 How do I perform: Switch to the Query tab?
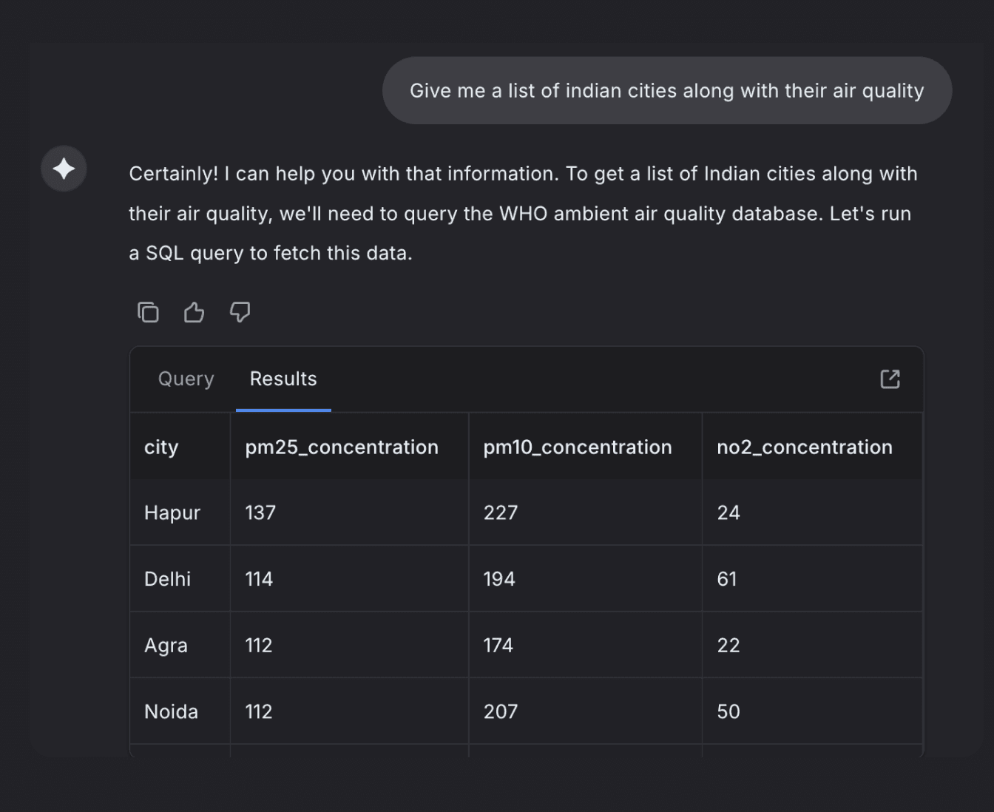click(186, 379)
